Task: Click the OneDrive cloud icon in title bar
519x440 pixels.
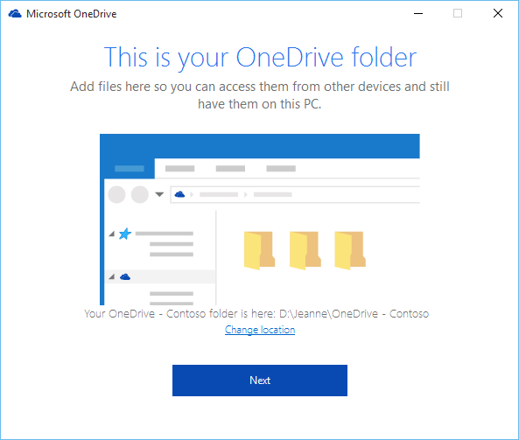Action: coord(15,14)
